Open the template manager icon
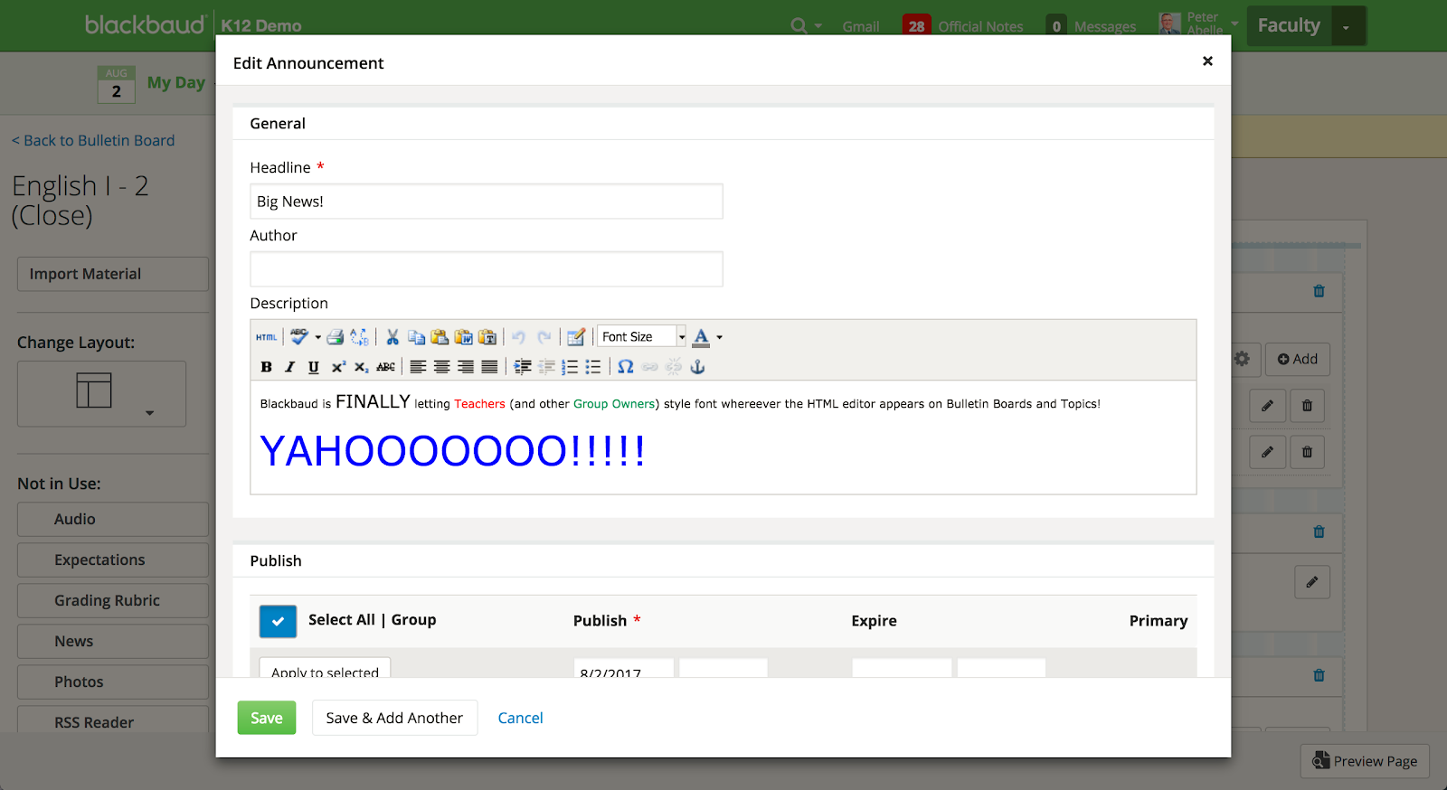The image size is (1447, 790). point(576,337)
